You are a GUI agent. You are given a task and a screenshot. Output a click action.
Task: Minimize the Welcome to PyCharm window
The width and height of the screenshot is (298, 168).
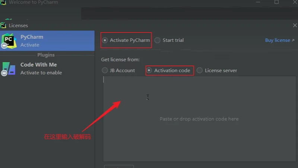pyautogui.click(x=259, y=2)
